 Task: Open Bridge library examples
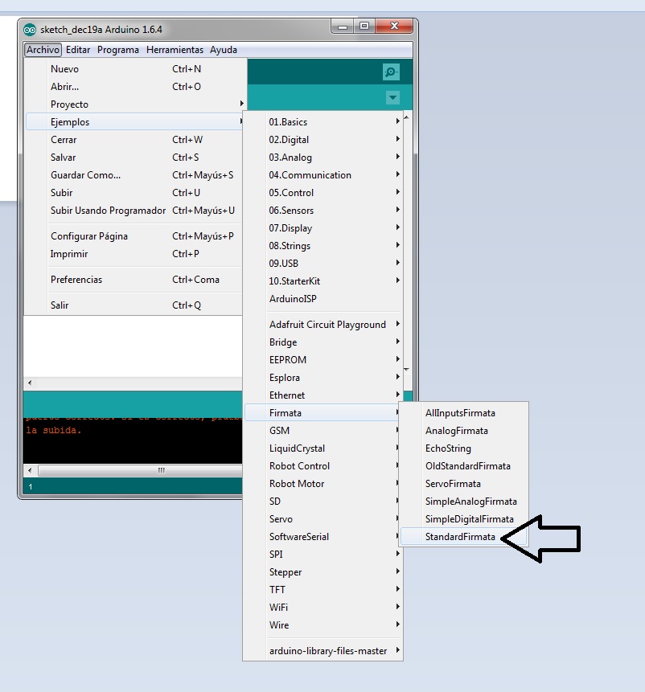tap(322, 342)
